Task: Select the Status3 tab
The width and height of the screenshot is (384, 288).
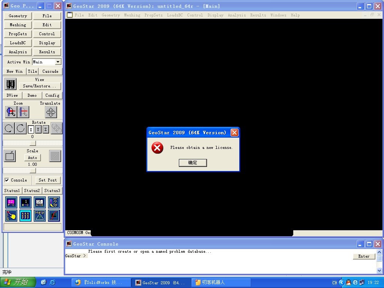Action: [x=52, y=190]
